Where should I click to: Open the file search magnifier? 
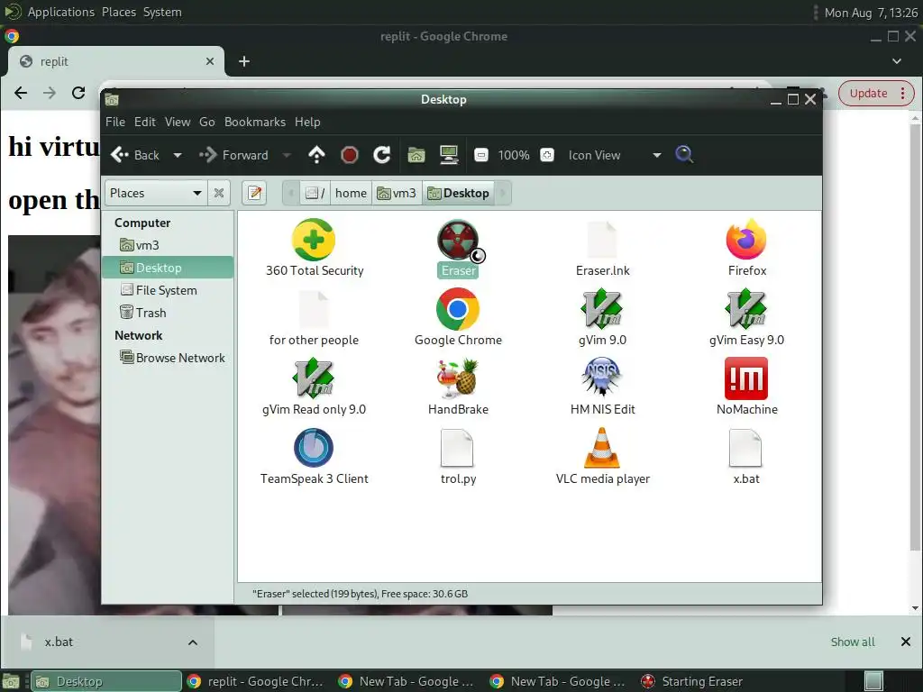pyautogui.click(x=684, y=155)
